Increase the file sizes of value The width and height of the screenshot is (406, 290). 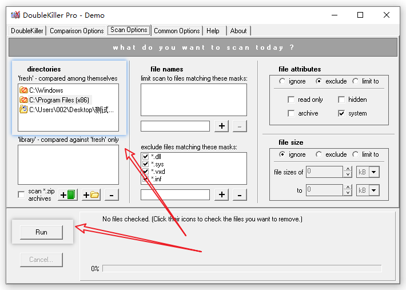(x=348, y=169)
